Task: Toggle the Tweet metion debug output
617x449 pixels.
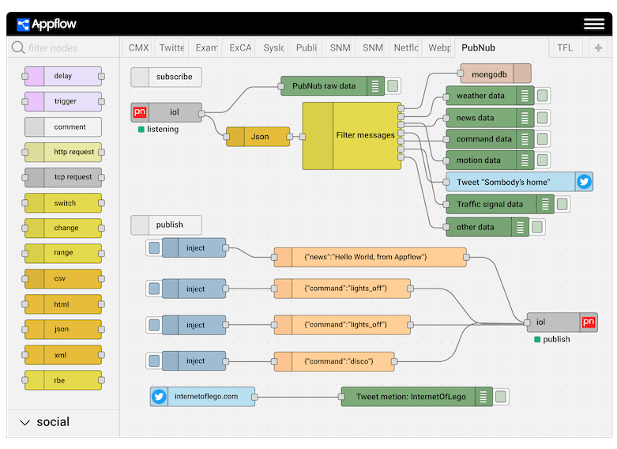Action: (x=501, y=397)
